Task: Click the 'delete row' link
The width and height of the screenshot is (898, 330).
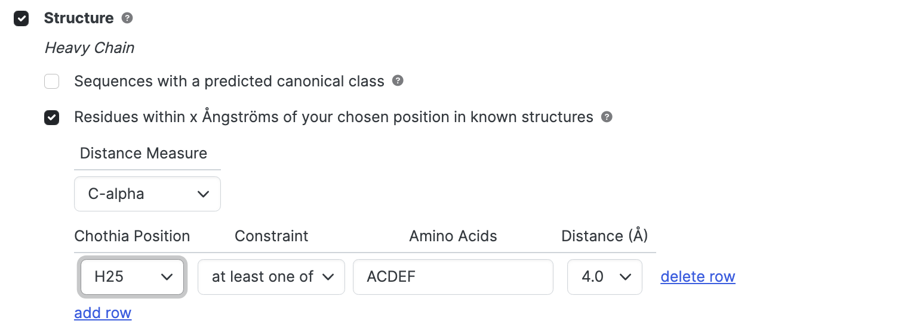Action: tap(698, 276)
